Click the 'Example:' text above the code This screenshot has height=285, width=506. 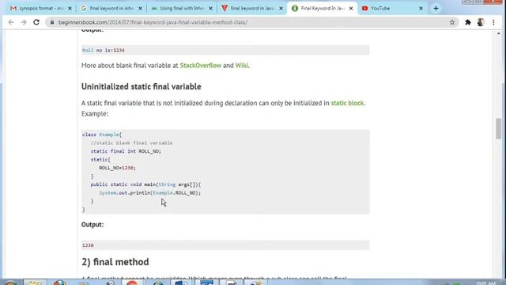(95, 114)
